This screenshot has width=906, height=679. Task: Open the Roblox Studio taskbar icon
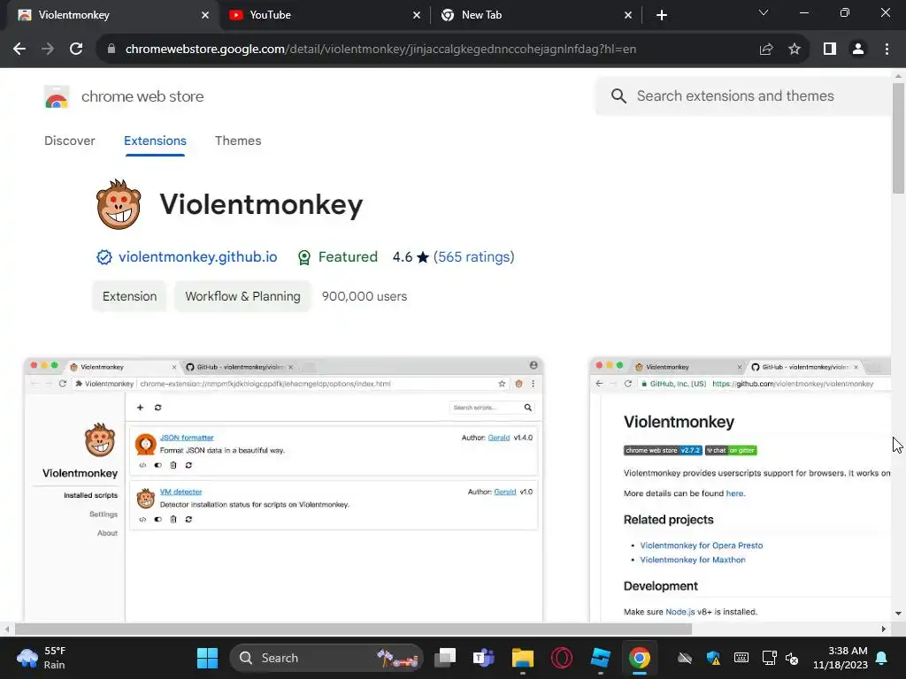(601, 658)
